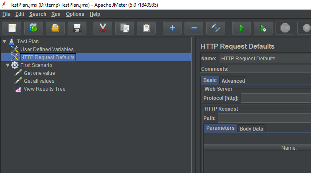The width and height of the screenshot is (311, 173).
Task: Open the Search menu
Action: 38,14
